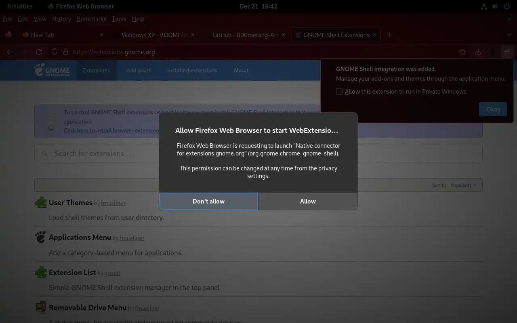Open the Applications Menu extension
The image size is (517, 323).
(80, 237)
